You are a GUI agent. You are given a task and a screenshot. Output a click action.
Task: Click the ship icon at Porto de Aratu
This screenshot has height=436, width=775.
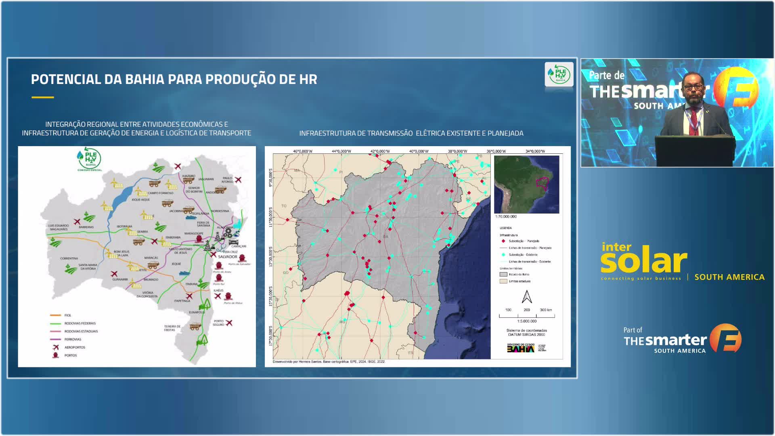point(218,265)
